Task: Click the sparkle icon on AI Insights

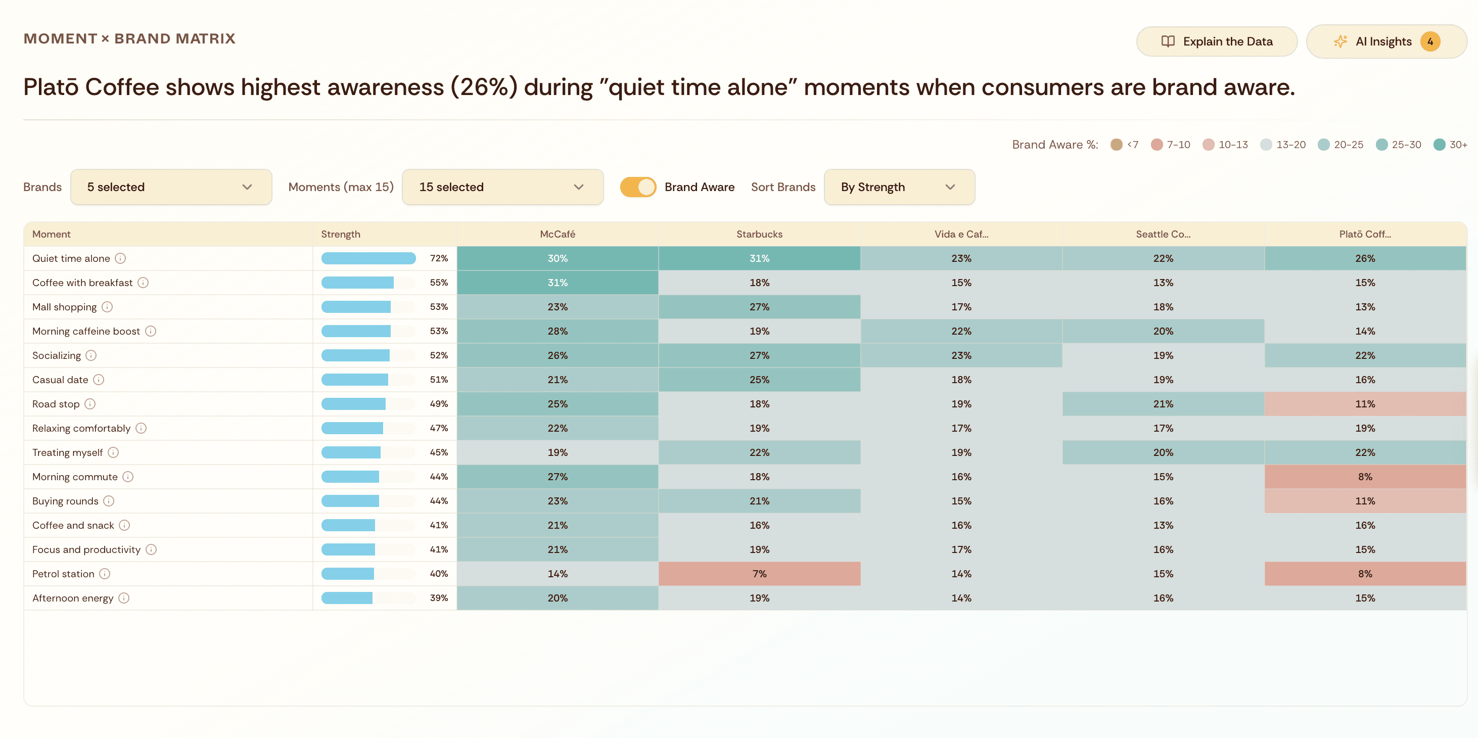Action: (x=1342, y=41)
